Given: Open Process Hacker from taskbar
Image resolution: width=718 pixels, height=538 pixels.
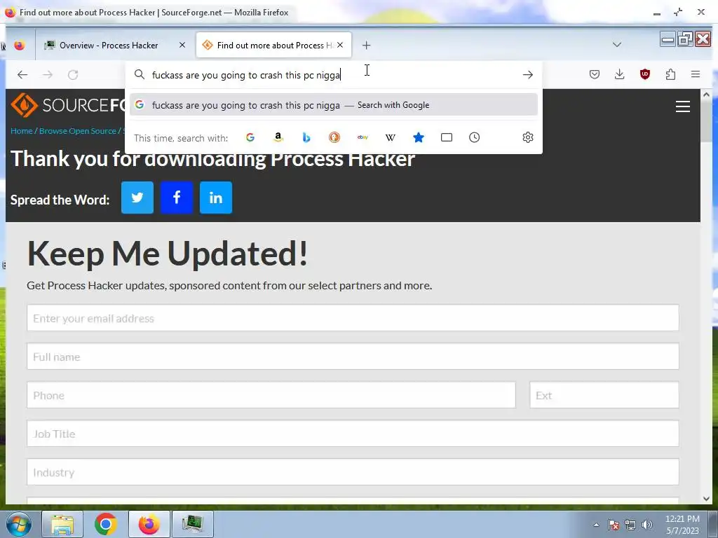Looking at the screenshot, I should coord(193,524).
